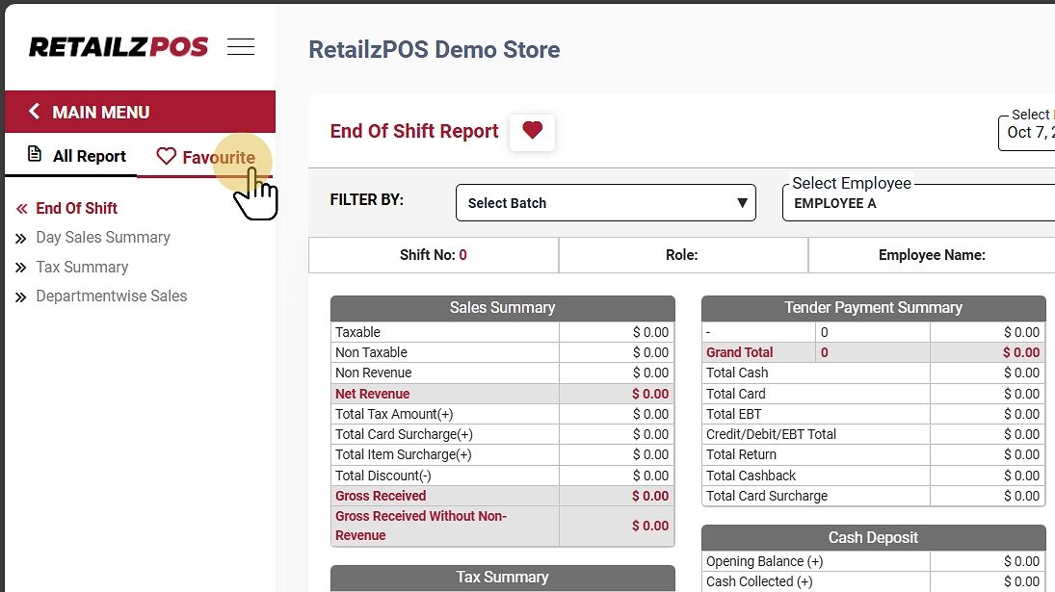Click the RetailzPOS logo
1055x592 pixels.
tap(119, 47)
